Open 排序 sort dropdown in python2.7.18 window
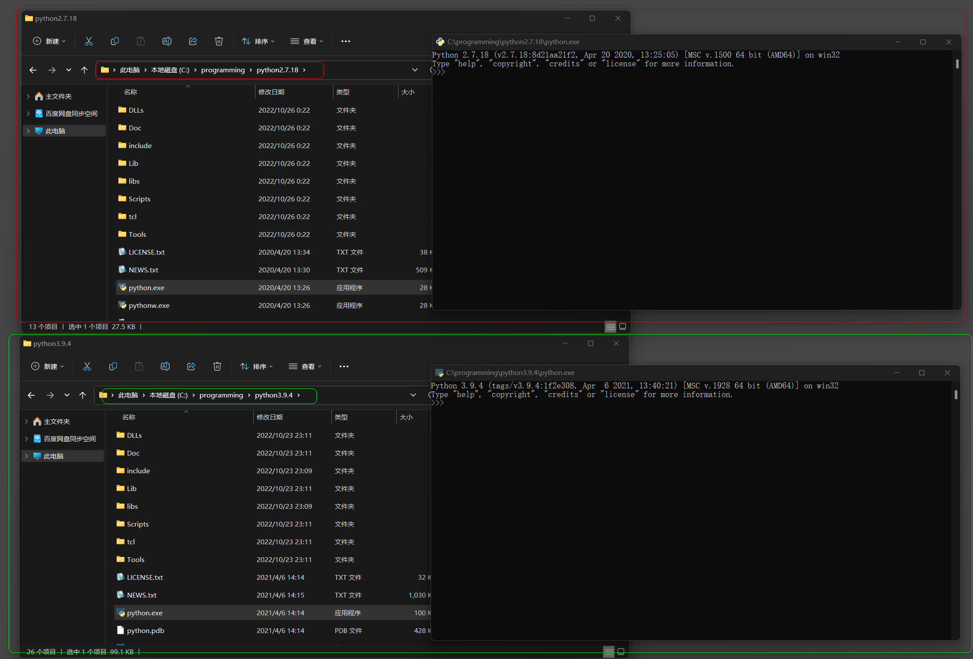The height and width of the screenshot is (659, 973). [258, 41]
